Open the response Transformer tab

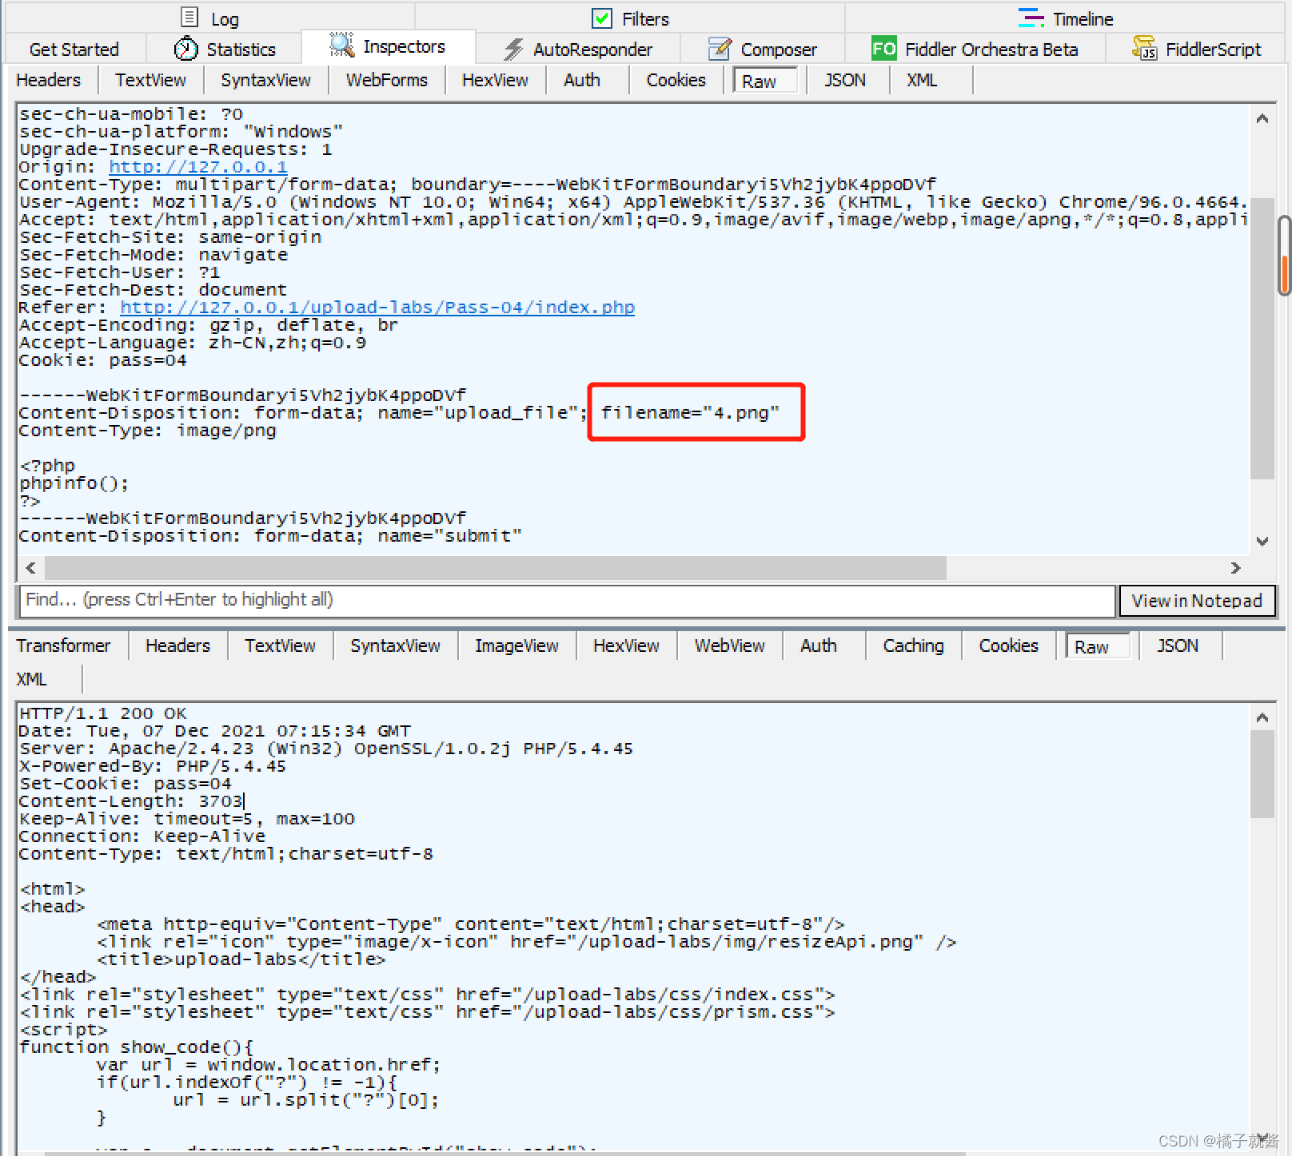(x=63, y=646)
